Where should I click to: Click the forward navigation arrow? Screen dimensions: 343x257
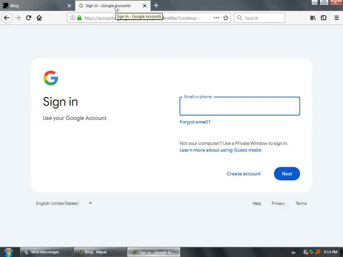click(18, 18)
